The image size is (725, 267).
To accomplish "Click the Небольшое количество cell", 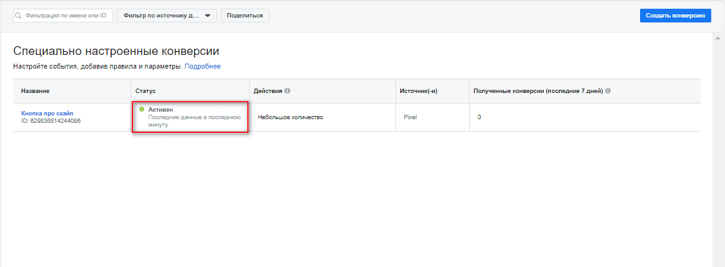I will (290, 117).
